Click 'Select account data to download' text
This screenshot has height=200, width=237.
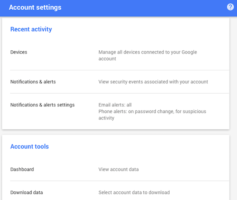pyautogui.click(x=134, y=193)
